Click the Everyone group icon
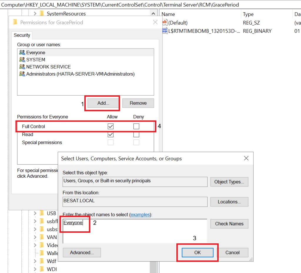The height and width of the screenshot is (273, 301). coord(22,52)
